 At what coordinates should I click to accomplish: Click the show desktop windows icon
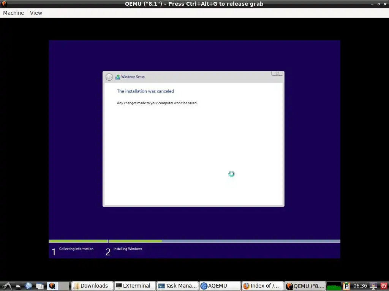(40, 286)
